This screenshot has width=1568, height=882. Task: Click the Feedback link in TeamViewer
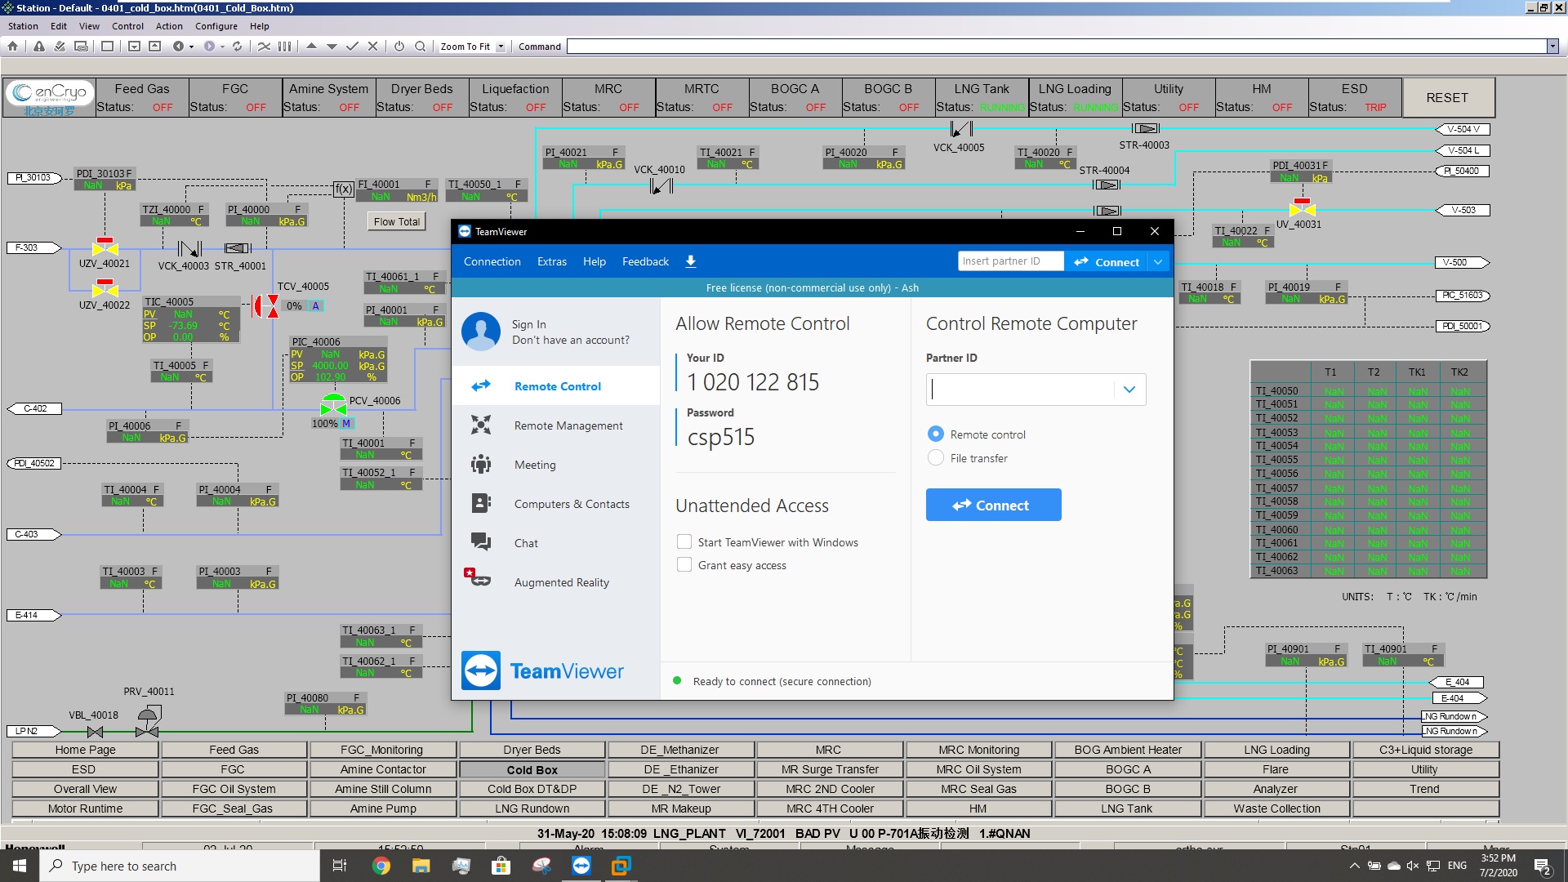645,261
